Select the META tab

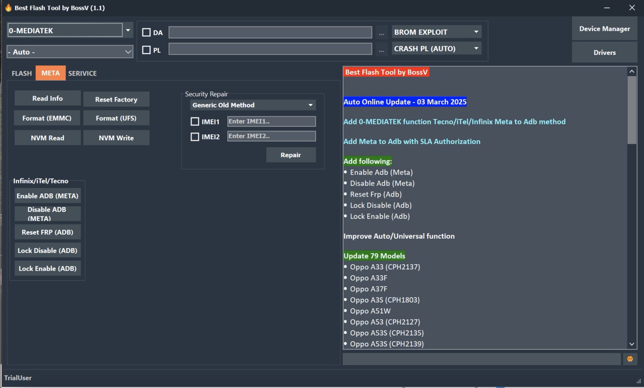point(51,73)
